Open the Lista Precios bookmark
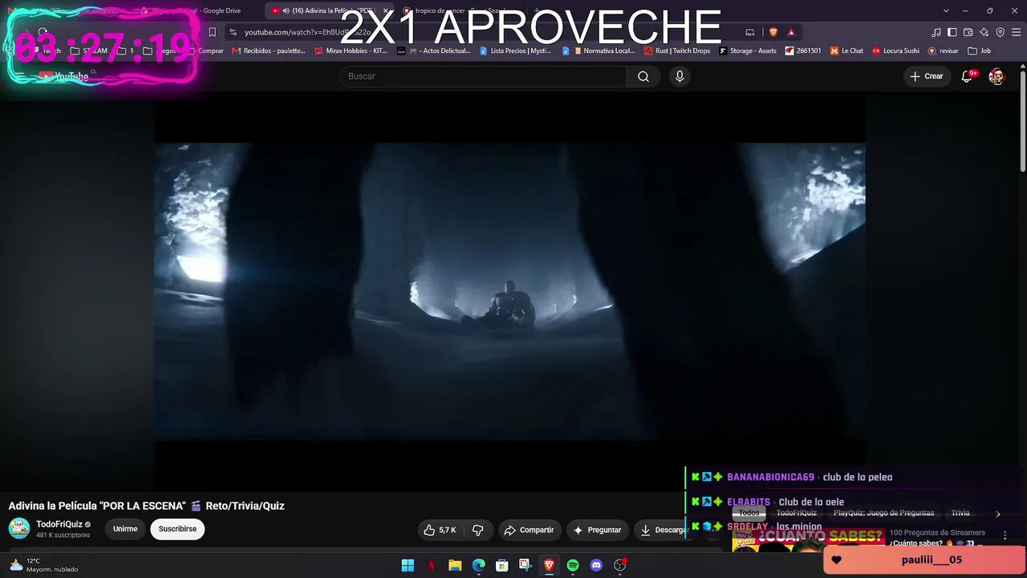The height and width of the screenshot is (578, 1027). coord(515,51)
